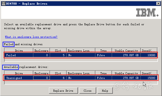Click 15000 speed value in unassigned row
The height and width of the screenshot is (96, 162).
(149, 78)
